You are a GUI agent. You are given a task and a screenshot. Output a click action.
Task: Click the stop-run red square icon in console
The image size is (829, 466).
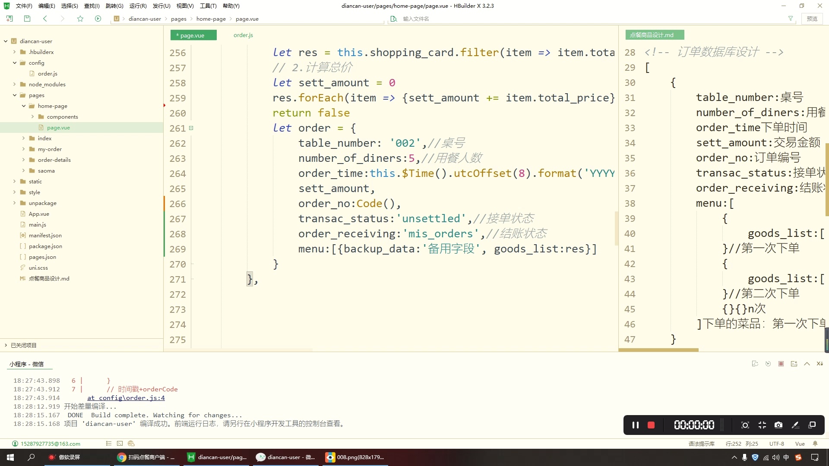pyautogui.click(x=781, y=364)
